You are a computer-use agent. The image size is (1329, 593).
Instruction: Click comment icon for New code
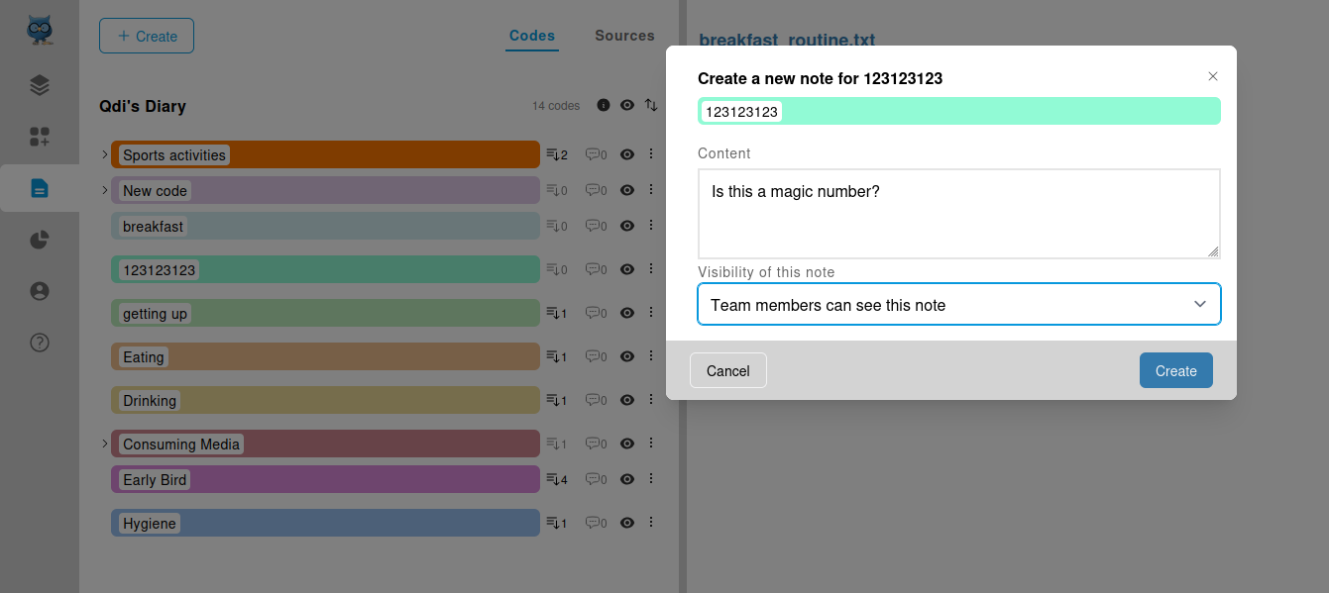pos(596,190)
